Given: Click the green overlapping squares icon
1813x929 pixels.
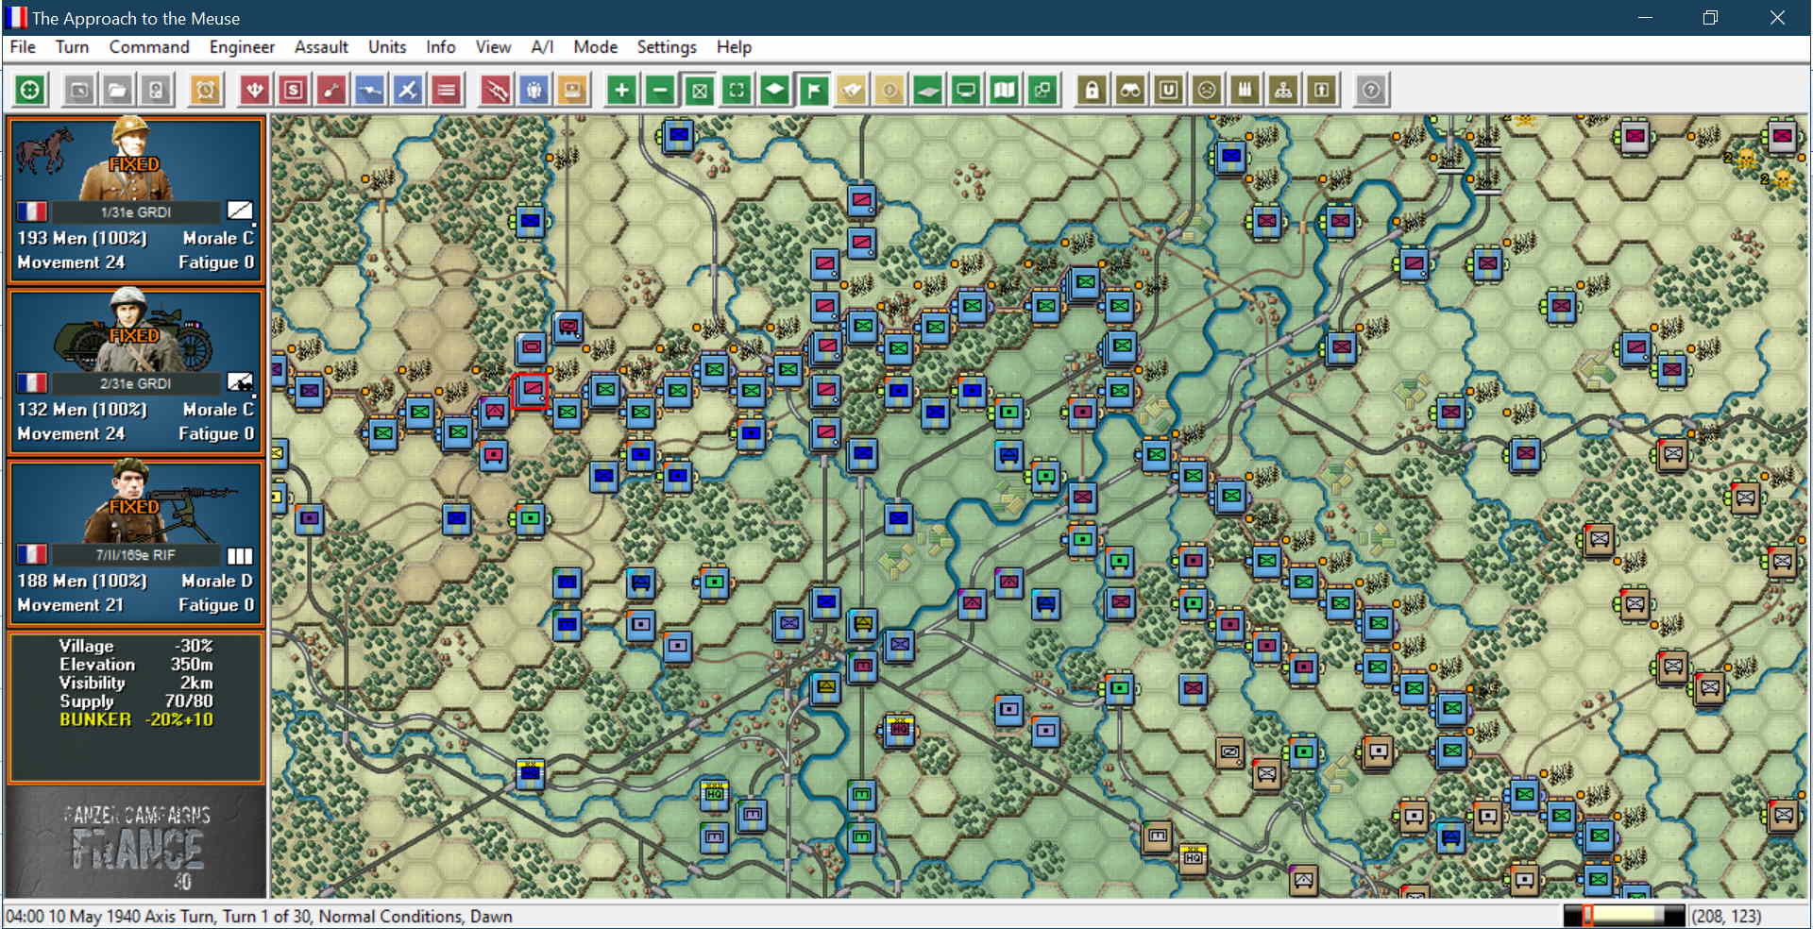Looking at the screenshot, I should pyautogui.click(x=1042, y=91).
